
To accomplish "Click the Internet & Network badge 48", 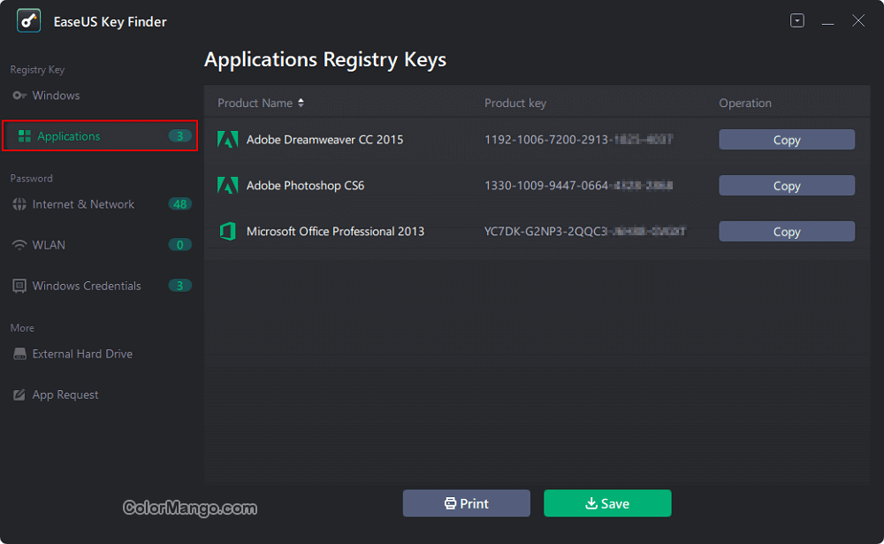I will point(179,204).
